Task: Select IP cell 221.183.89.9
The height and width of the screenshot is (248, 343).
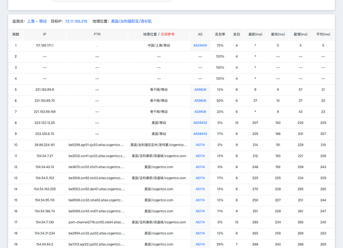Action: click(45, 89)
